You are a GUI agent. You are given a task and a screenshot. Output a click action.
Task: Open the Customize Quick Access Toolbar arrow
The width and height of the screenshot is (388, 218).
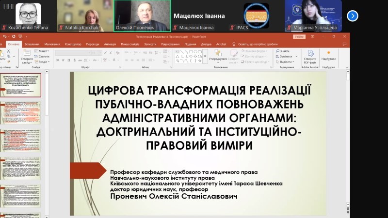(x=27, y=37)
